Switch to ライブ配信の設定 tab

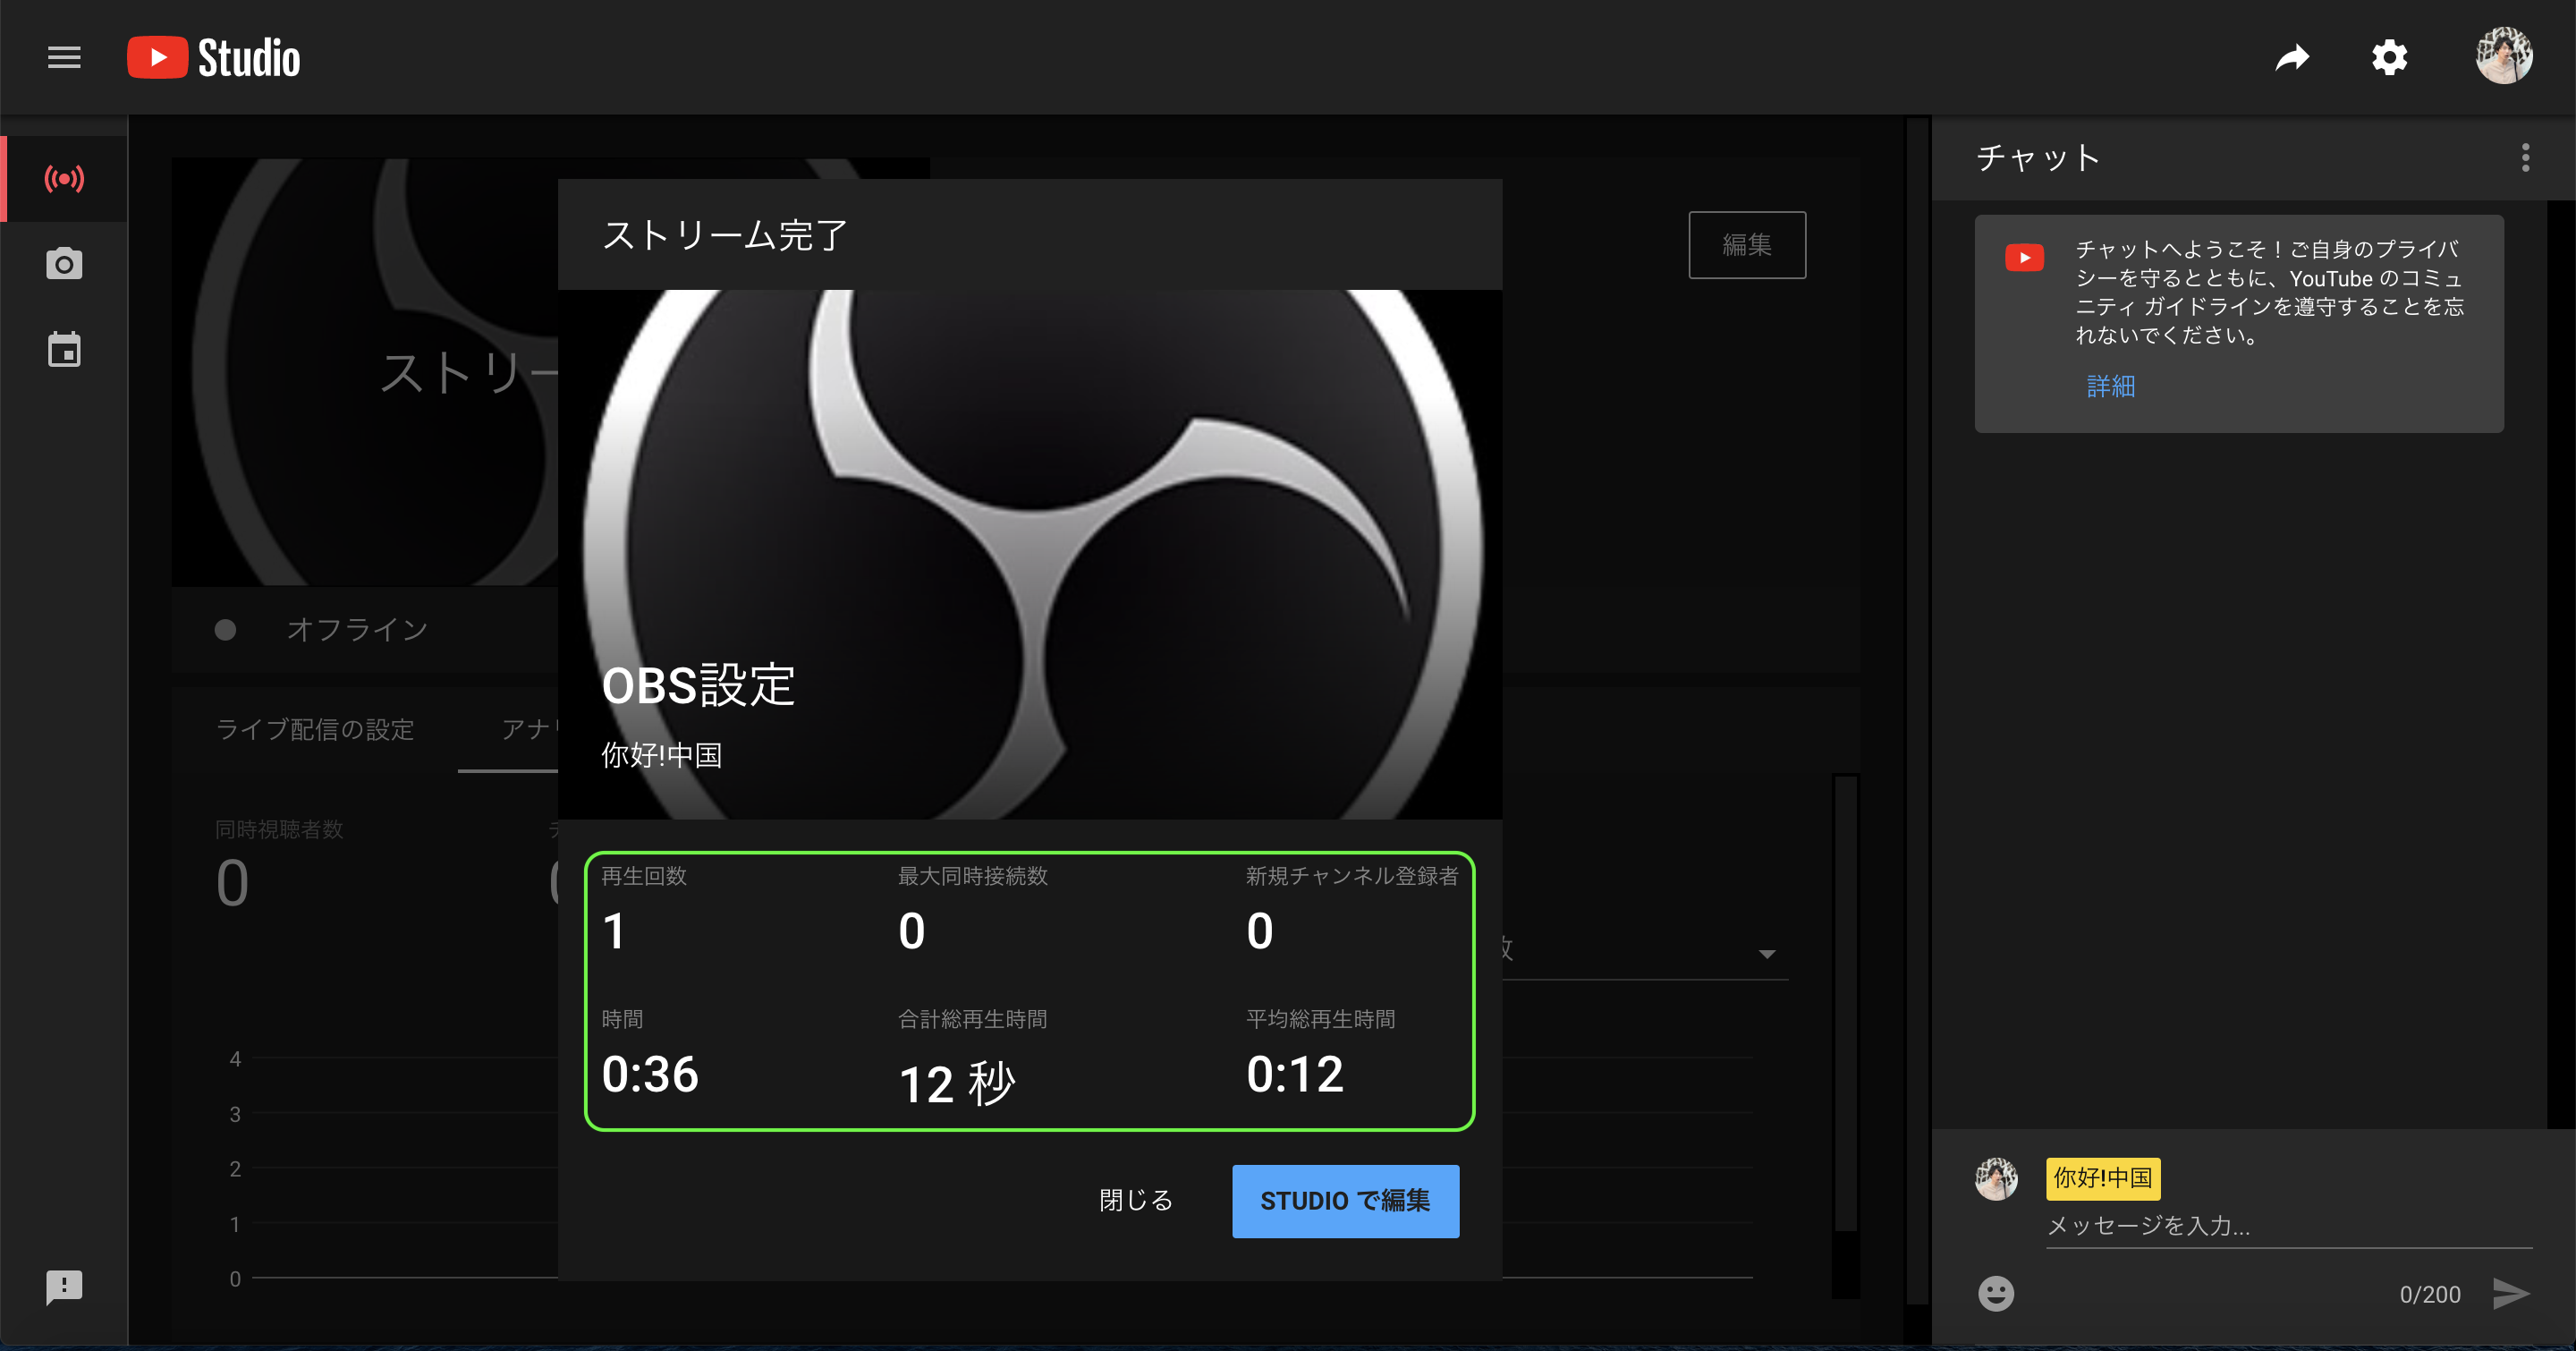click(315, 729)
